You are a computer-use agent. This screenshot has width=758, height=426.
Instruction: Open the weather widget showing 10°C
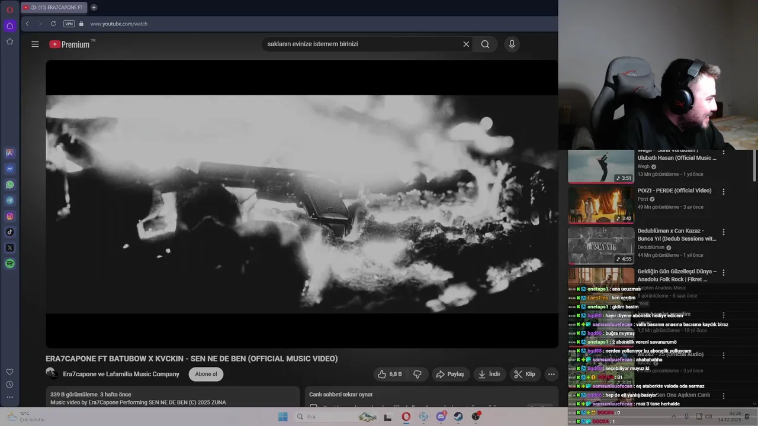[25, 417]
